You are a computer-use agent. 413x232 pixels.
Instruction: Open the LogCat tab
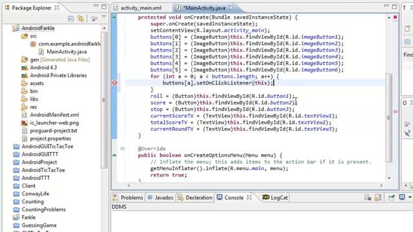[x=276, y=198]
